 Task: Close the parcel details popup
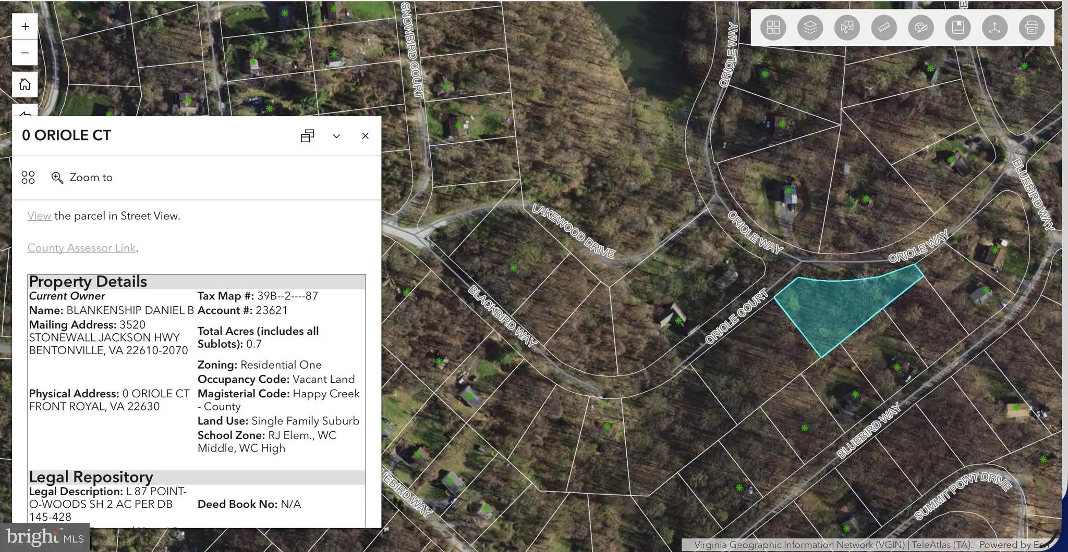[365, 136]
